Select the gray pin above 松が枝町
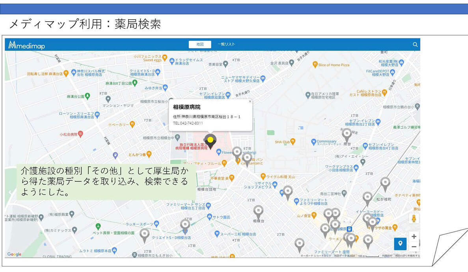Viewport: 468px width, 272px height. 385,183
